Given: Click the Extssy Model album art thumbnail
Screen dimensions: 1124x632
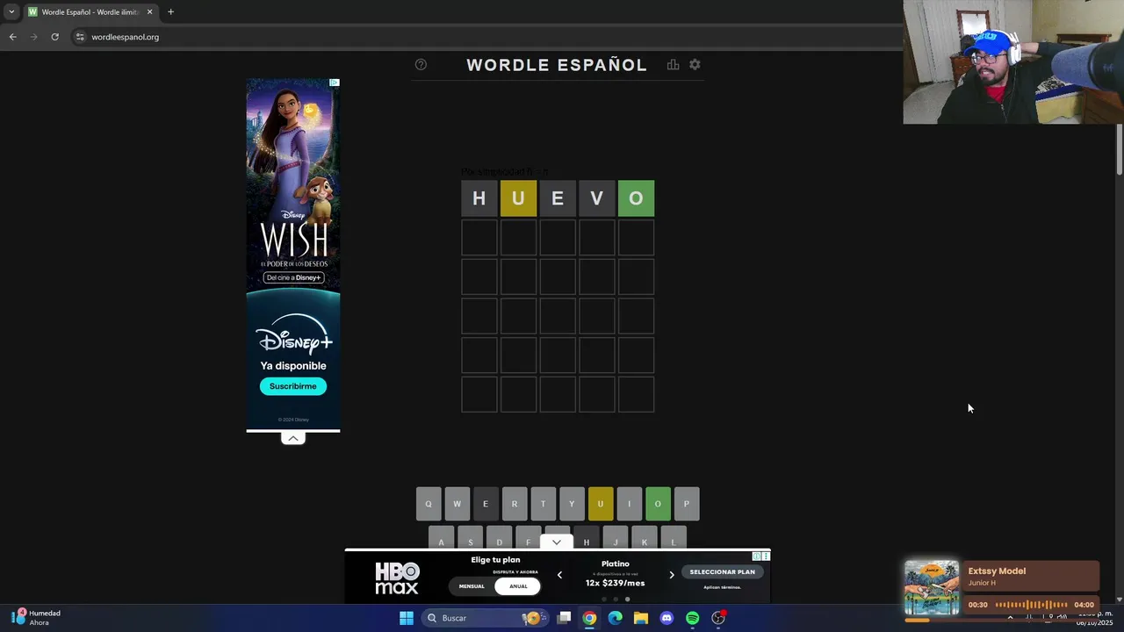Looking at the screenshot, I should [932, 588].
